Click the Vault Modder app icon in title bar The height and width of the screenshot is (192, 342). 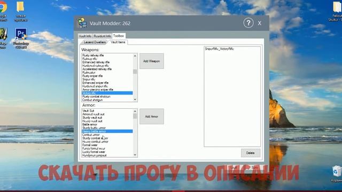(x=82, y=22)
